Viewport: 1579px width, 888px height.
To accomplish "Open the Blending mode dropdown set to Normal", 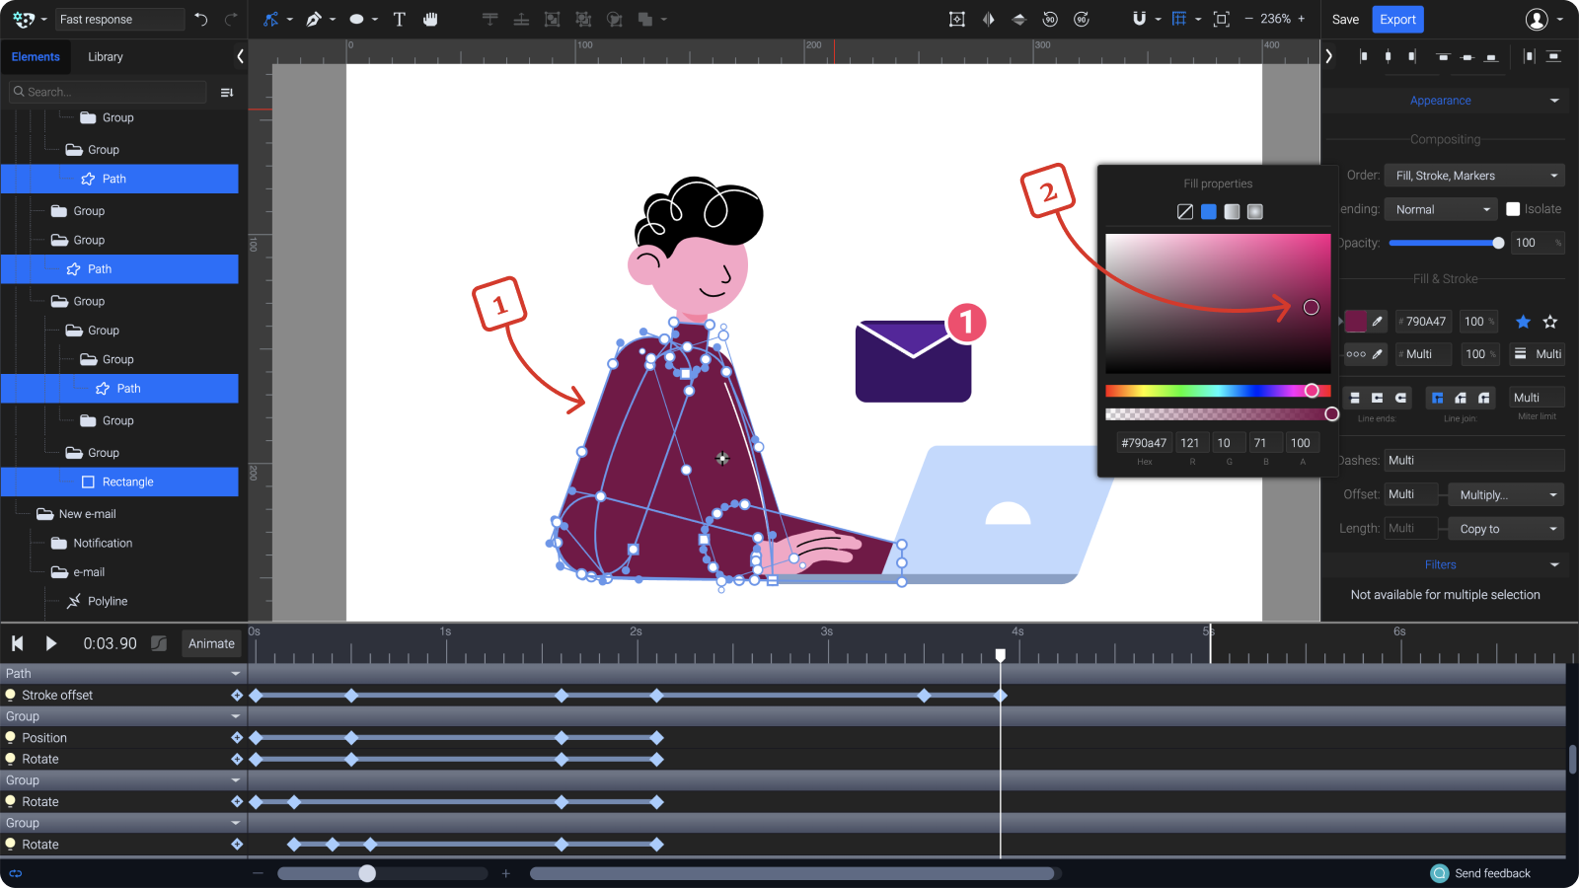I will [1440, 208].
